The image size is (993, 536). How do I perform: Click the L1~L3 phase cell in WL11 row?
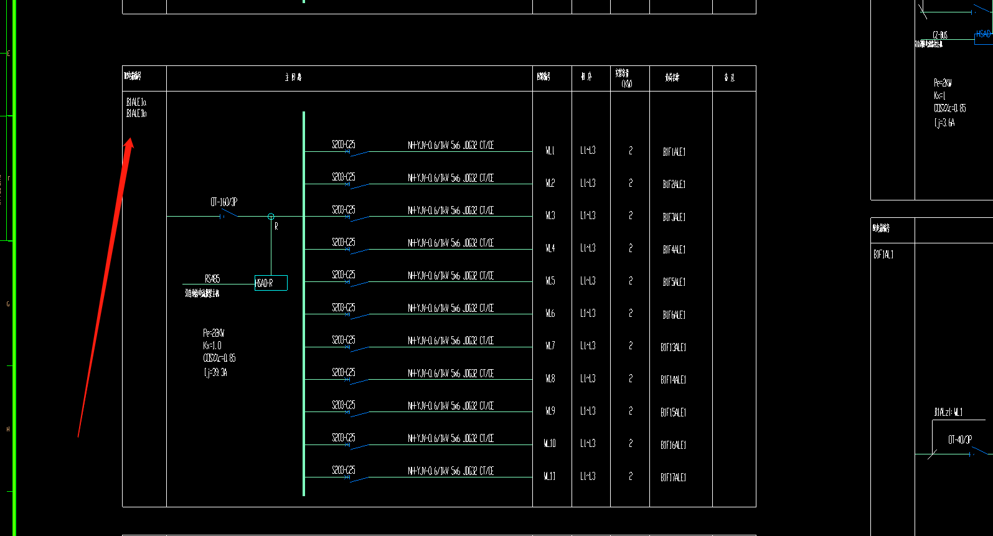tap(588, 476)
